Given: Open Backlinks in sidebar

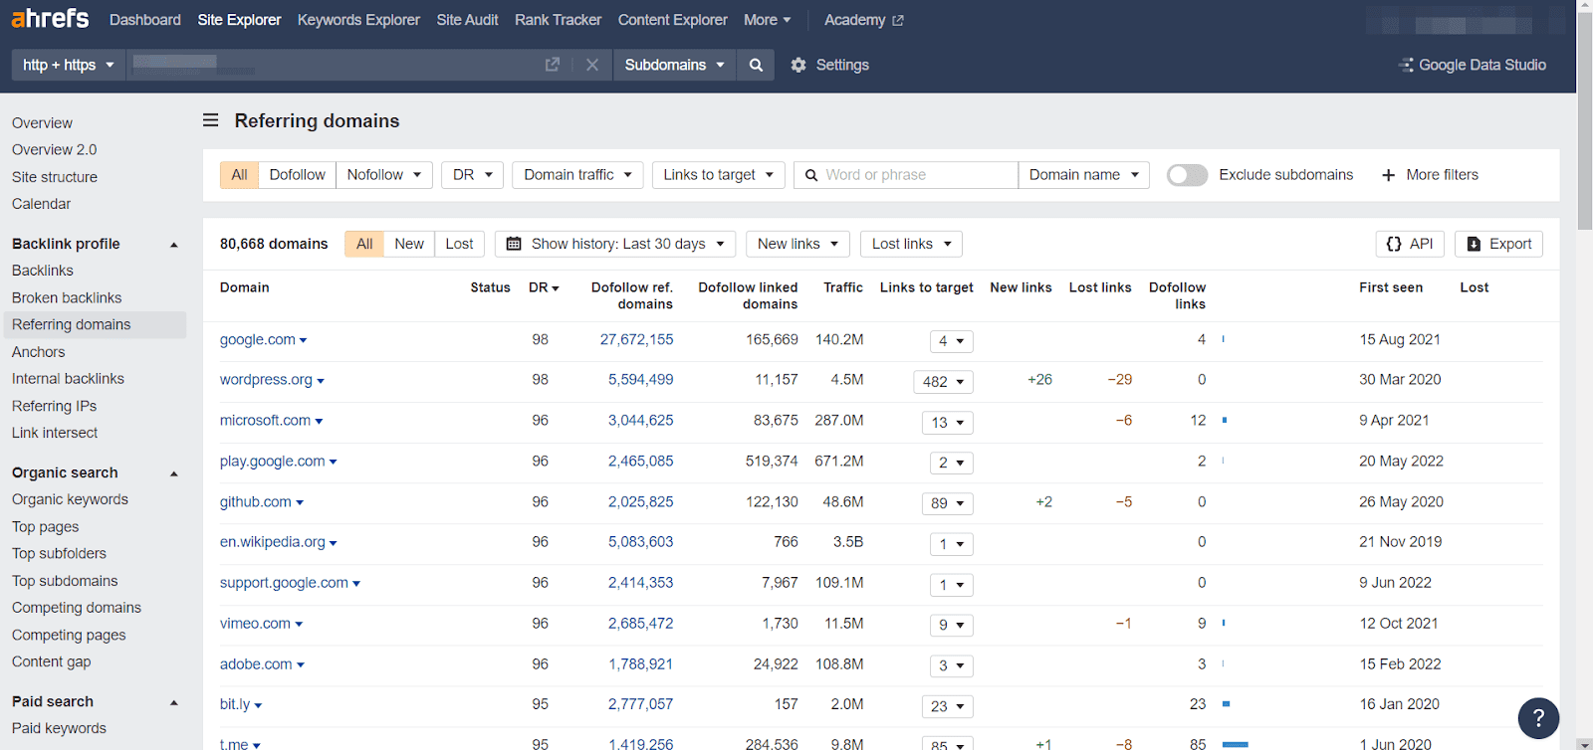Looking at the screenshot, I should coord(43,271).
